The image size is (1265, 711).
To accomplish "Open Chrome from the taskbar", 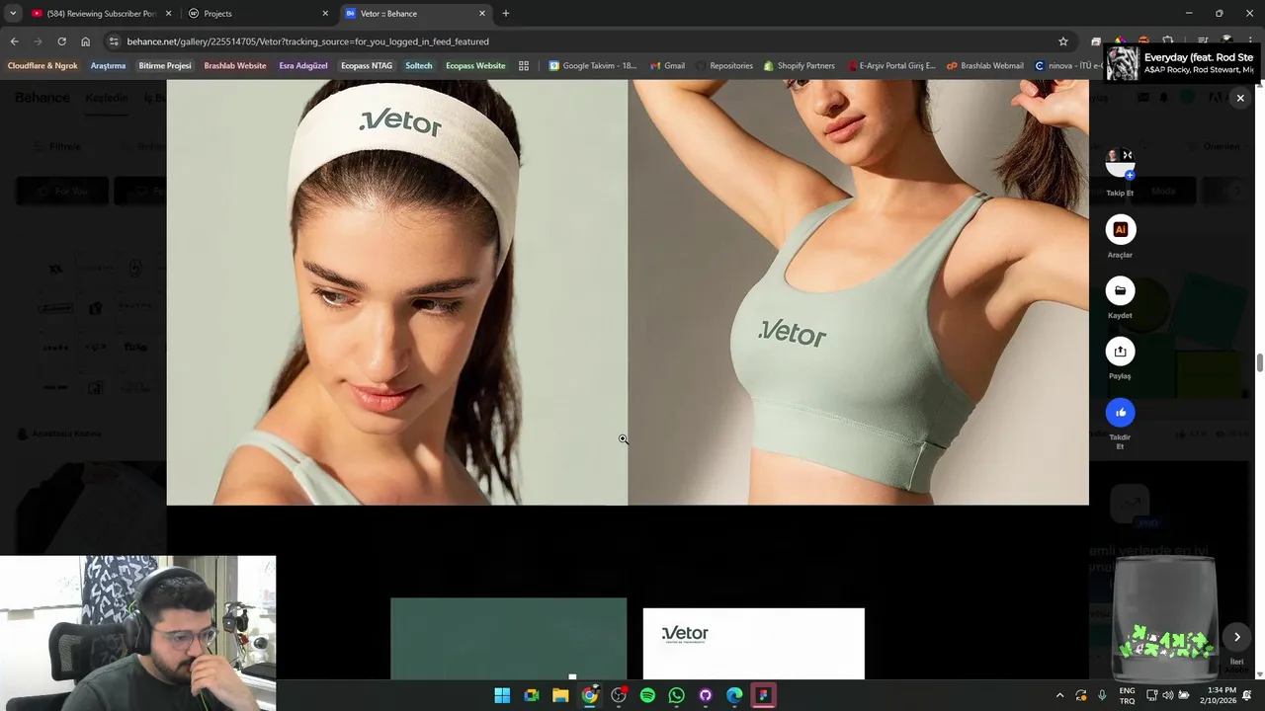I will (x=589, y=695).
